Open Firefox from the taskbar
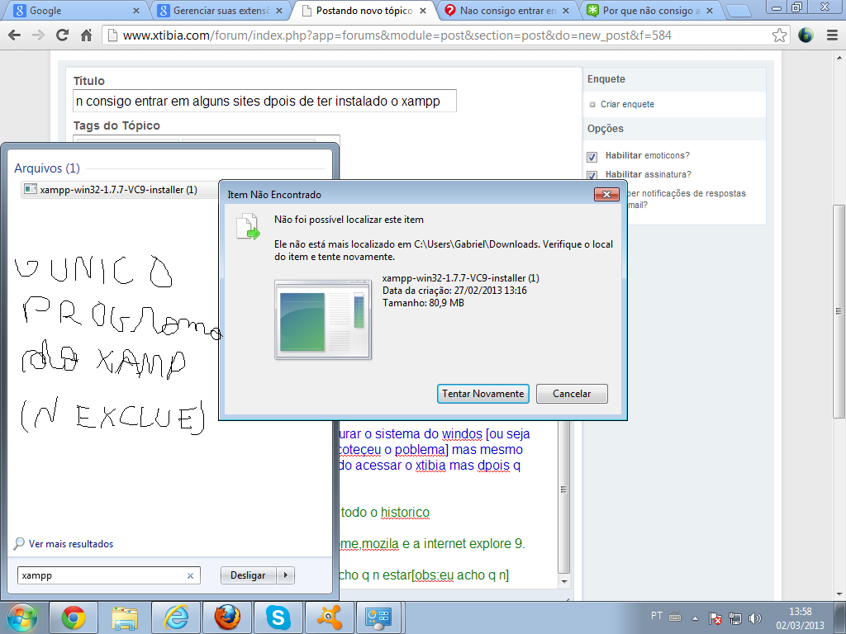The image size is (846, 634). pos(227,617)
